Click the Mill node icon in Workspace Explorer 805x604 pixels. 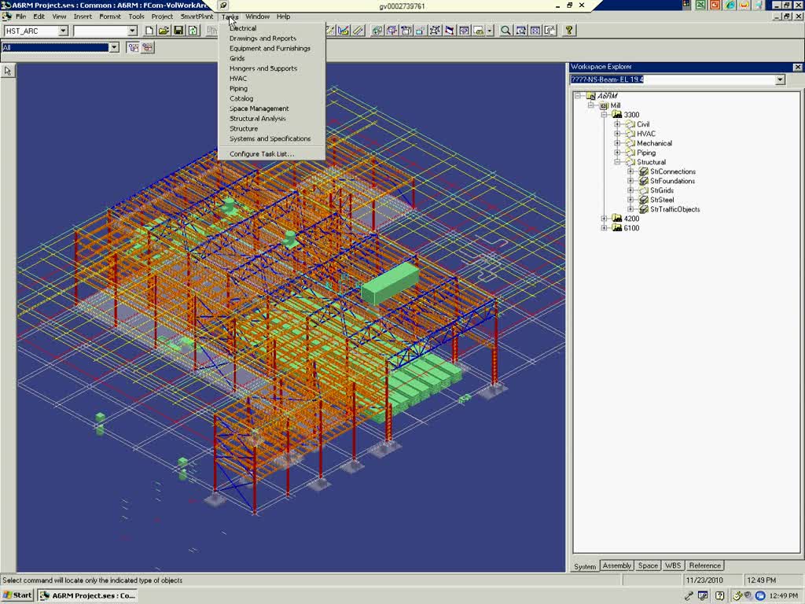pos(604,105)
